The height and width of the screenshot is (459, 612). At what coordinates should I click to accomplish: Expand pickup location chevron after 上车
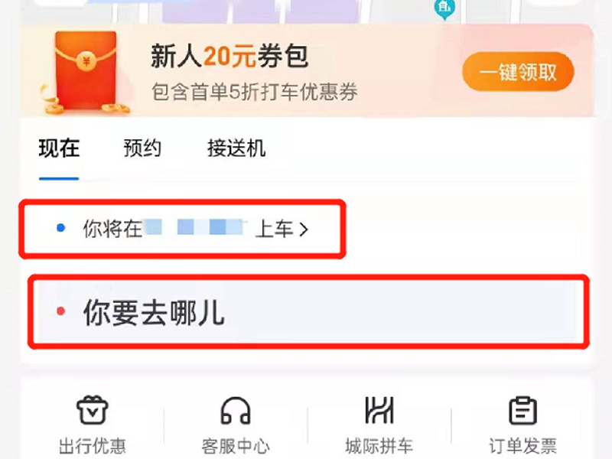304,229
